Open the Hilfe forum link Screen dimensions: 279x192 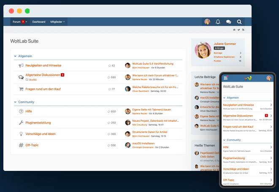coord(29,111)
